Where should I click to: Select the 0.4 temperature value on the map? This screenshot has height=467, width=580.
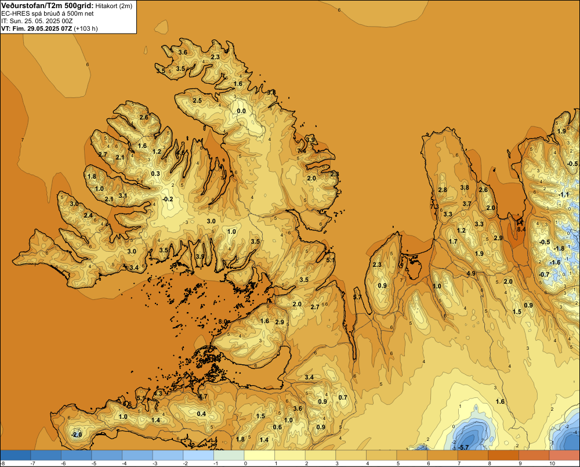201,414
